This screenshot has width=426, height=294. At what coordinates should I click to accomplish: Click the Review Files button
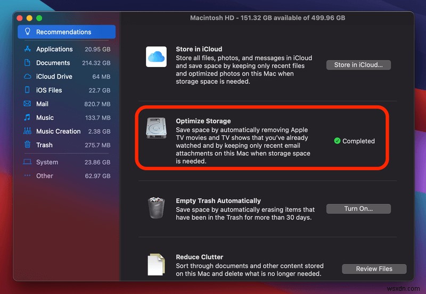click(374, 269)
